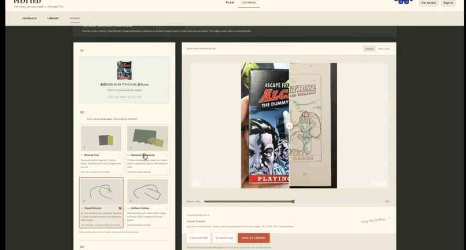This screenshot has height=250, width=466.
Task: Click the uploaded .png file name
Action: click(x=124, y=84)
